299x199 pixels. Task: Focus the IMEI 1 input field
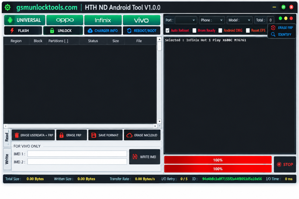77,154
